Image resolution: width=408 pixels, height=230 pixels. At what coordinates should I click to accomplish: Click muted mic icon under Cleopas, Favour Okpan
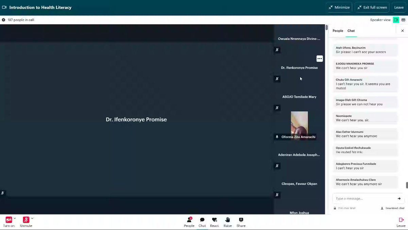coord(277,195)
